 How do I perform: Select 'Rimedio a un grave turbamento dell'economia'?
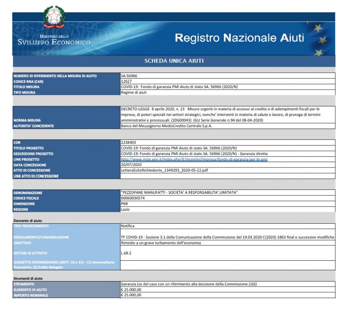click(161, 243)
